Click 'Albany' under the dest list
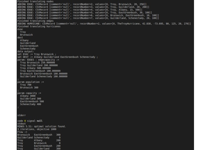The image size is (211, 150). pyautogui.click(x=24, y=40)
